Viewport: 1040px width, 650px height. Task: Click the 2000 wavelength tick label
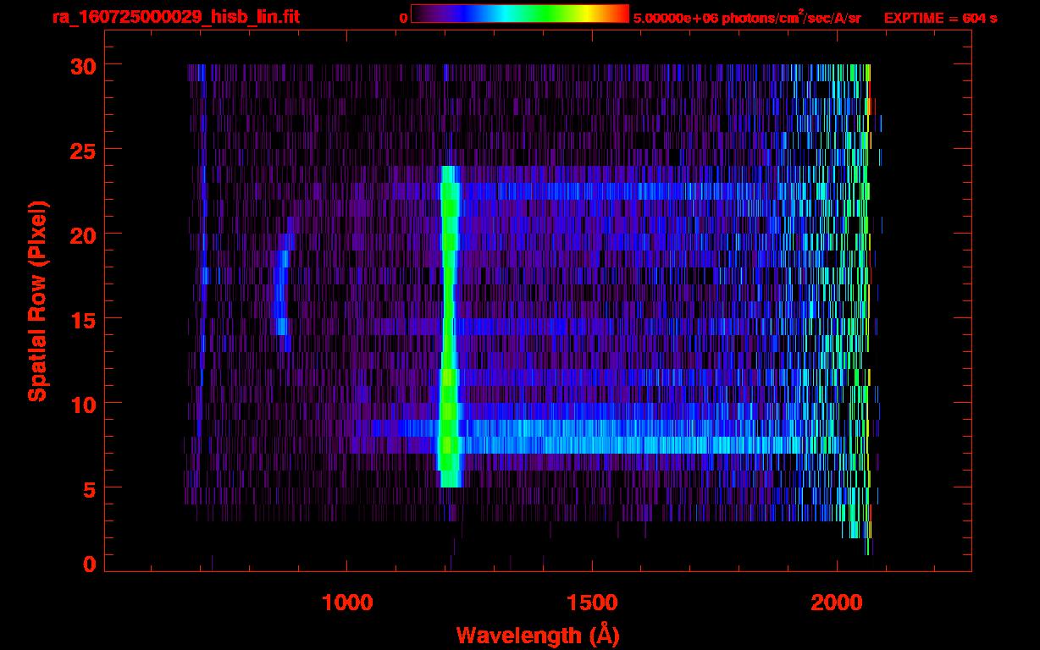point(837,603)
